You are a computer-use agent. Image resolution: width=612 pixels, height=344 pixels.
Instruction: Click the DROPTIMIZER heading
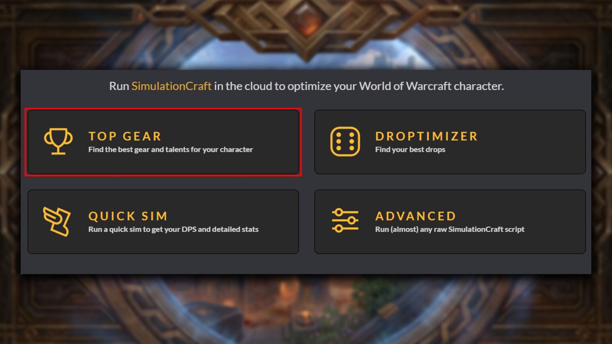(426, 136)
